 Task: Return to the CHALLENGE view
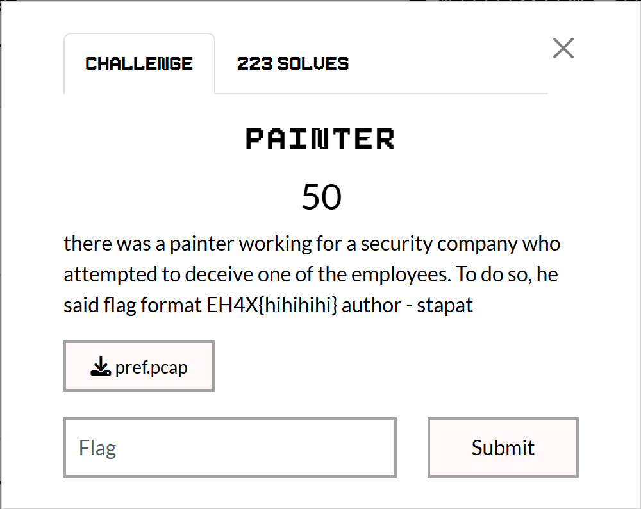pos(139,63)
